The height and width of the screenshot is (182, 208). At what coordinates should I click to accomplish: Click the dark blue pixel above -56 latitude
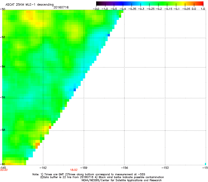[75, 90]
